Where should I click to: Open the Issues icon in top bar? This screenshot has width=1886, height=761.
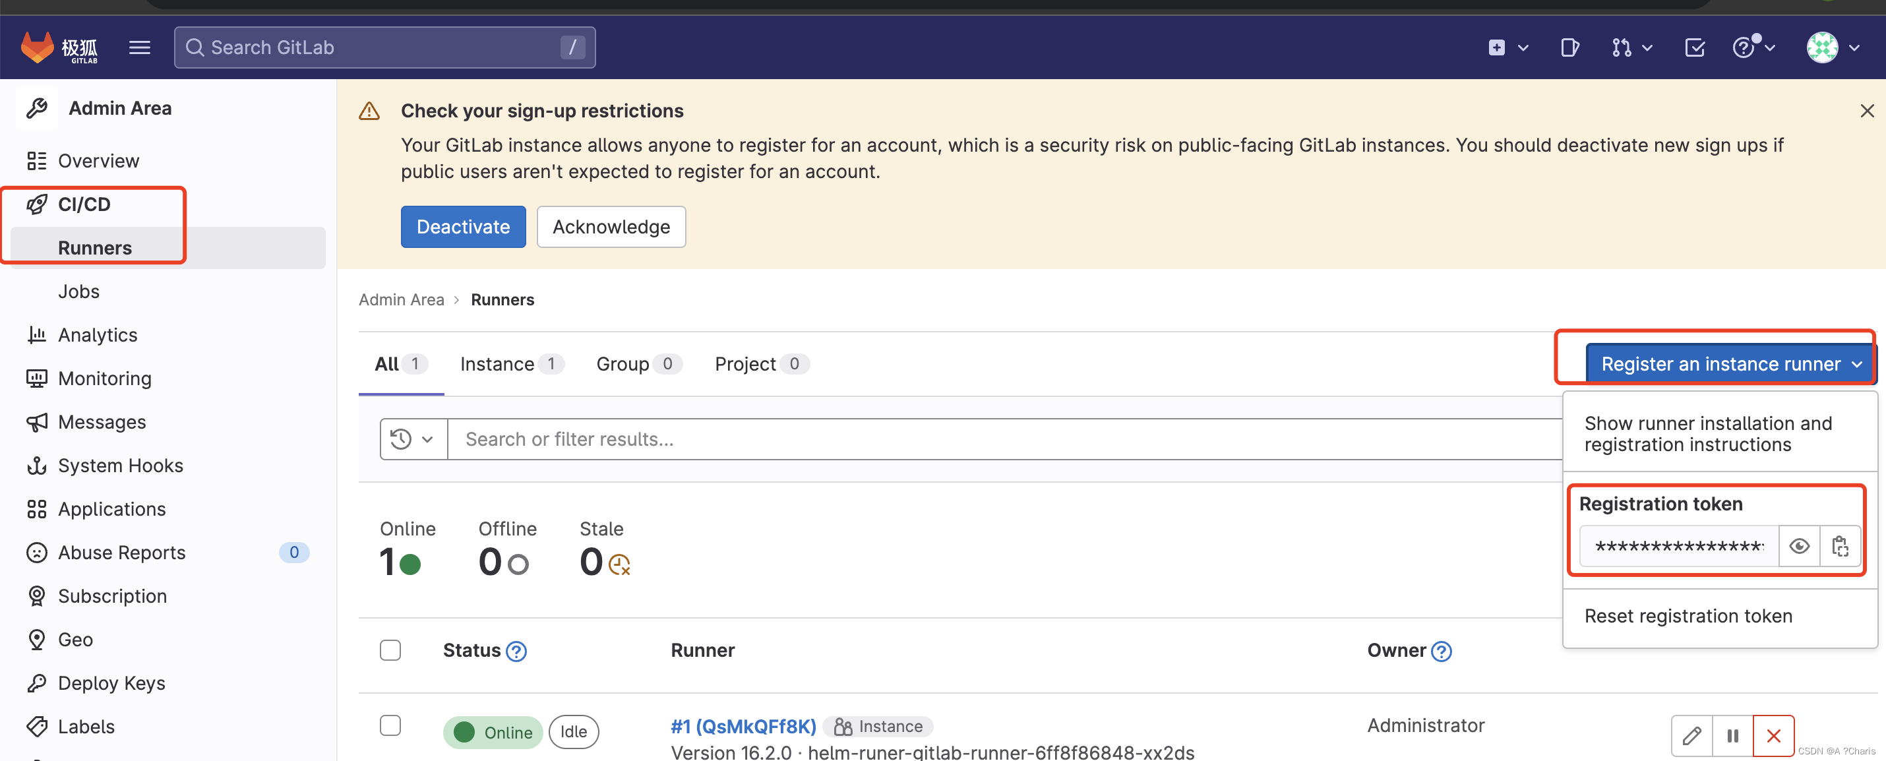coord(1569,47)
